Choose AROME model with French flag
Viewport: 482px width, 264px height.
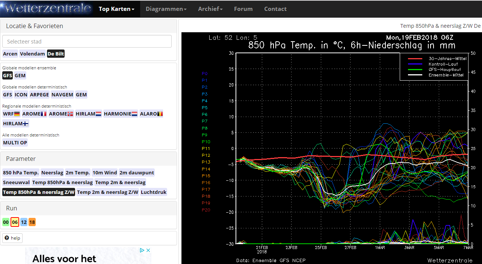click(x=34, y=114)
